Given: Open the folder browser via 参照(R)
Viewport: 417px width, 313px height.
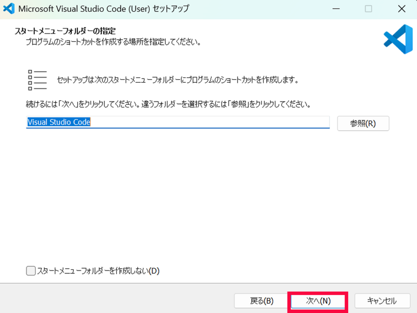Looking at the screenshot, I should coord(363,123).
